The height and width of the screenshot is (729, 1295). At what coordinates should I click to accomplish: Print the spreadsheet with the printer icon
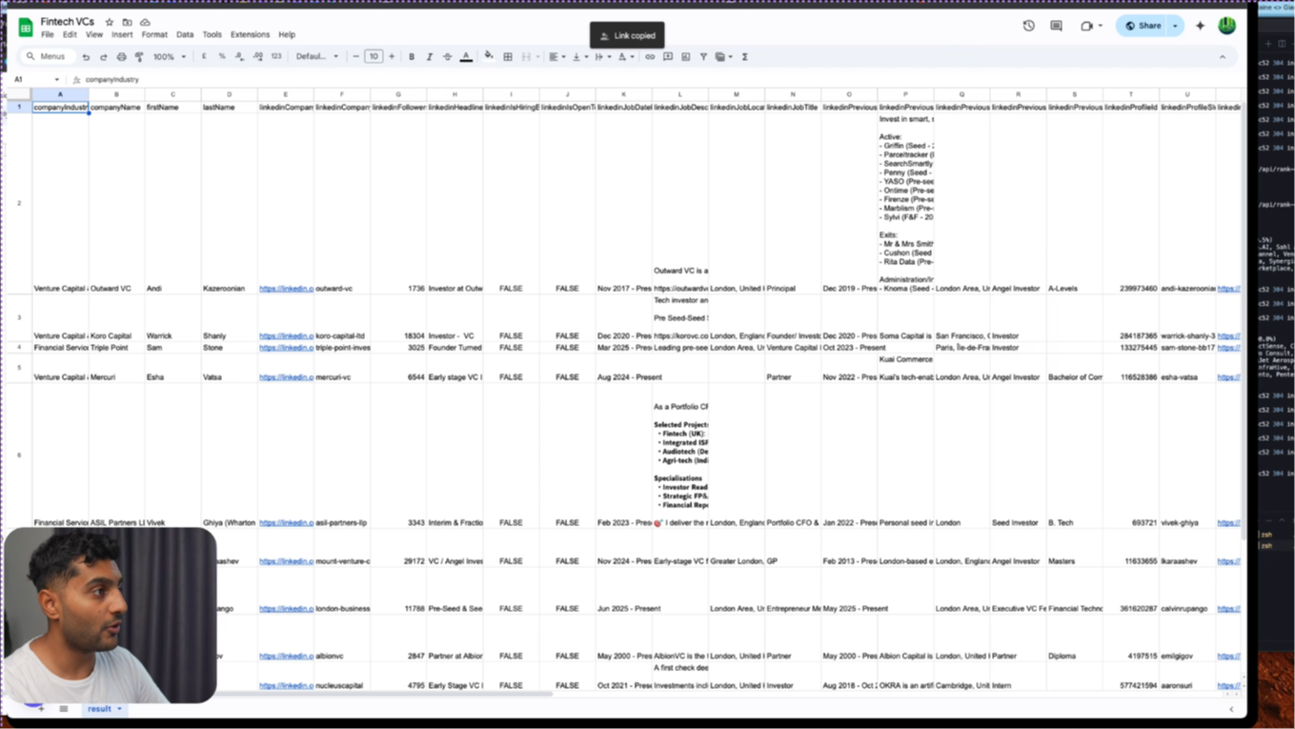pyautogui.click(x=121, y=57)
